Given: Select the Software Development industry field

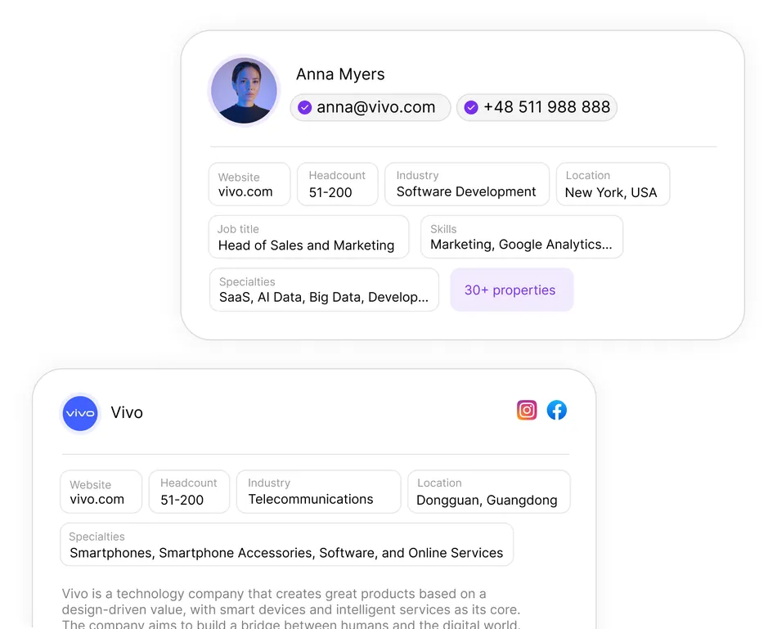Looking at the screenshot, I should coord(467,184).
